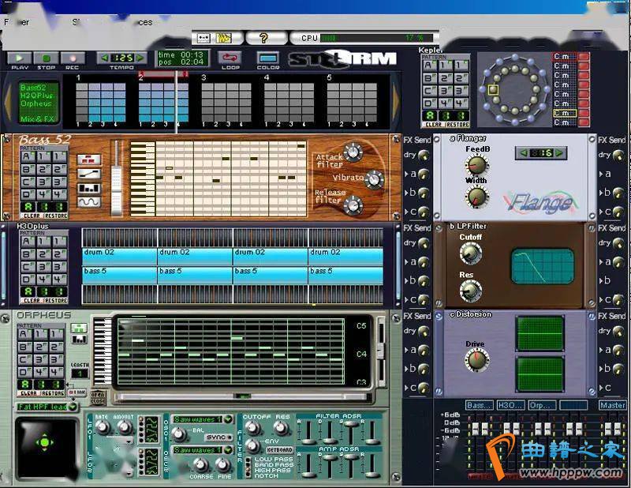Open the cassette tape icon in toolbar
The image size is (631, 488).
coord(203,37)
